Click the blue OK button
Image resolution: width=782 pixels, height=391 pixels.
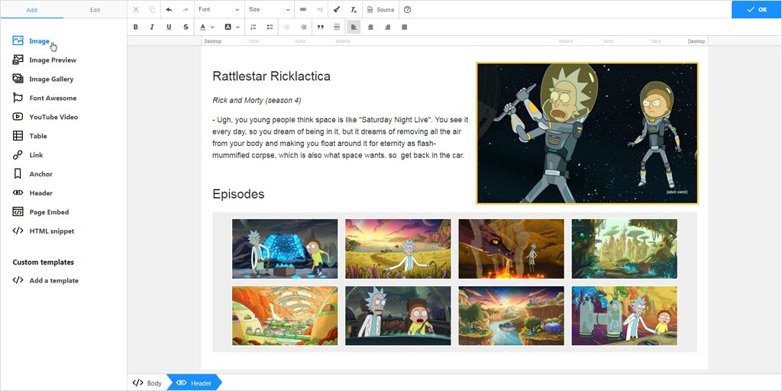click(x=757, y=9)
